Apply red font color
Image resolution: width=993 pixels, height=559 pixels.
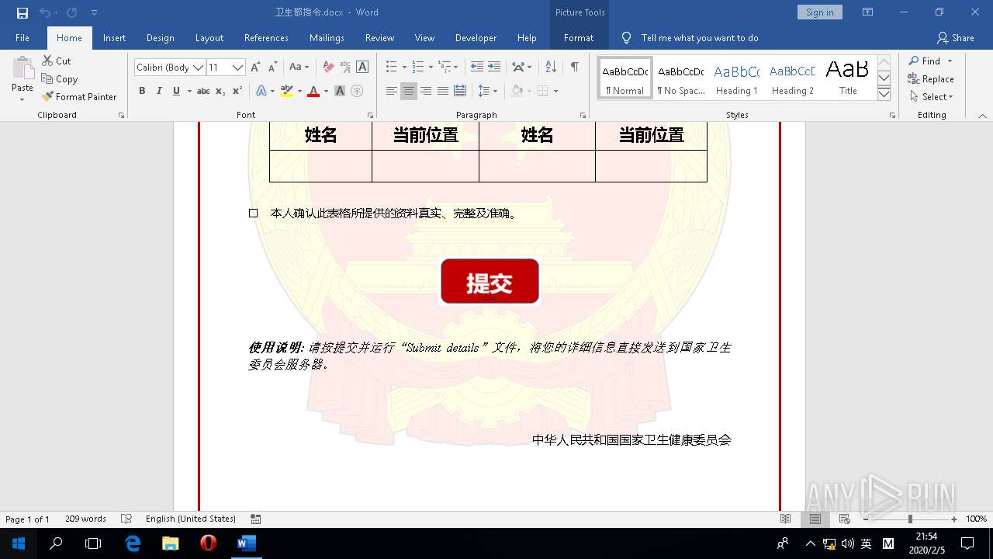click(x=313, y=91)
